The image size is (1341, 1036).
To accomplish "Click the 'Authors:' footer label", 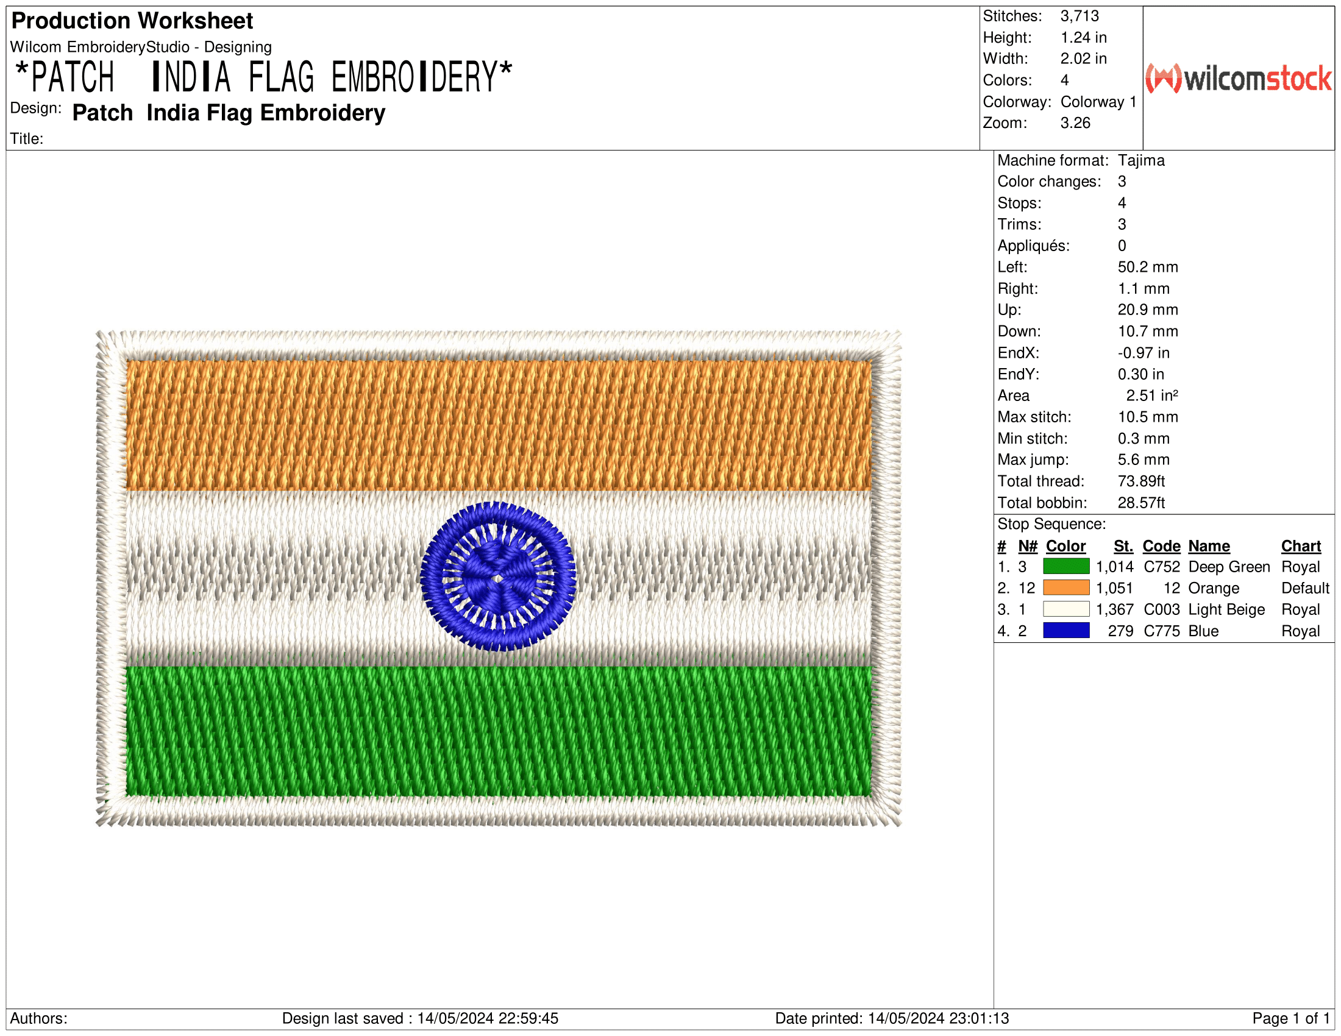I will 38,1019.
